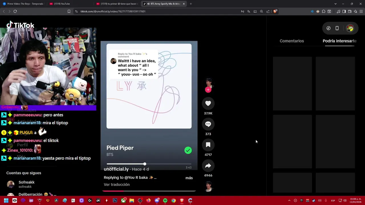Screen dimensions: 365x205
Task: Click the TikTok coins circle icon
Action: 328,28
